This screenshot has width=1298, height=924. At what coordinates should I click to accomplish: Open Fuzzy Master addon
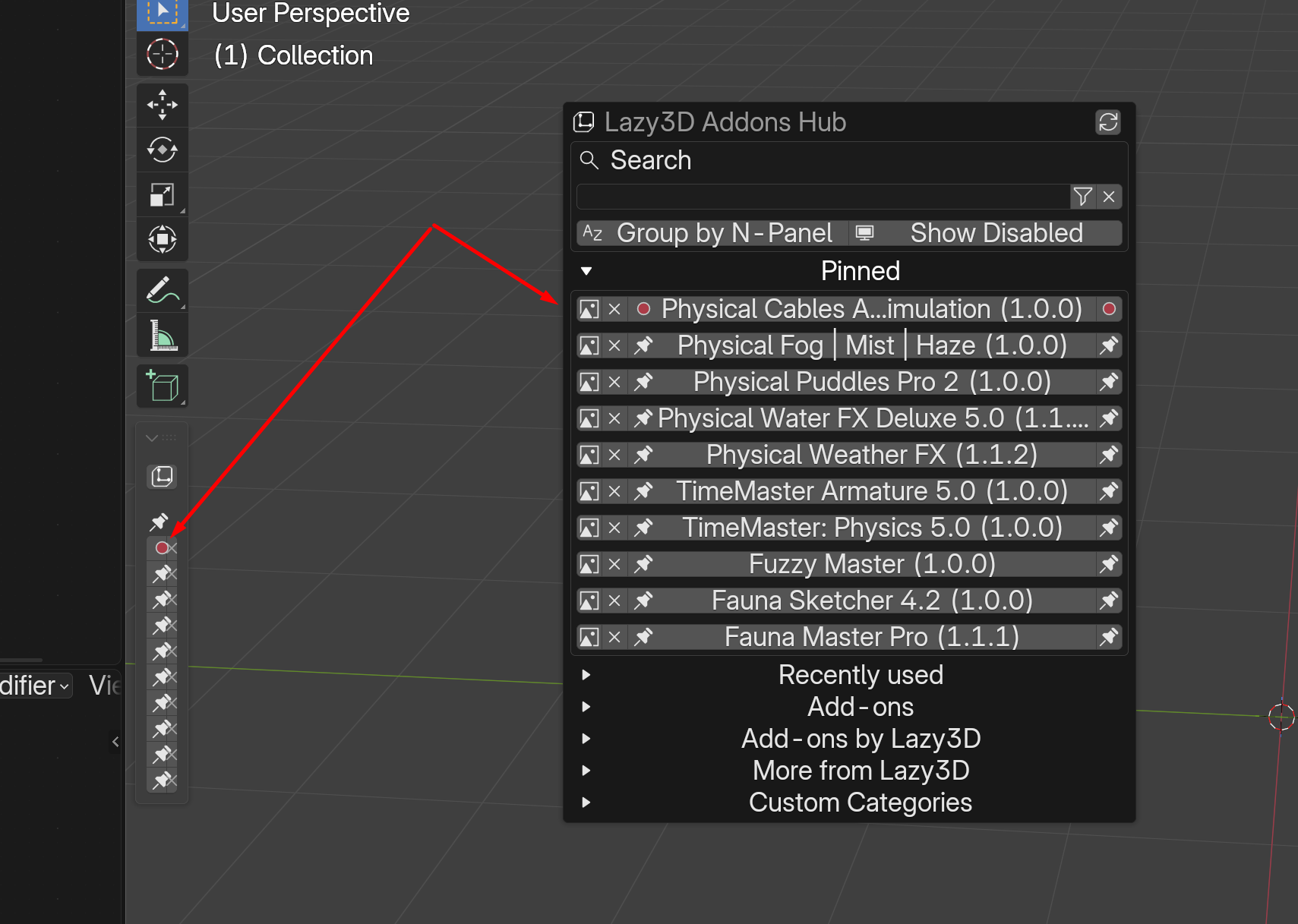pyautogui.click(x=862, y=564)
